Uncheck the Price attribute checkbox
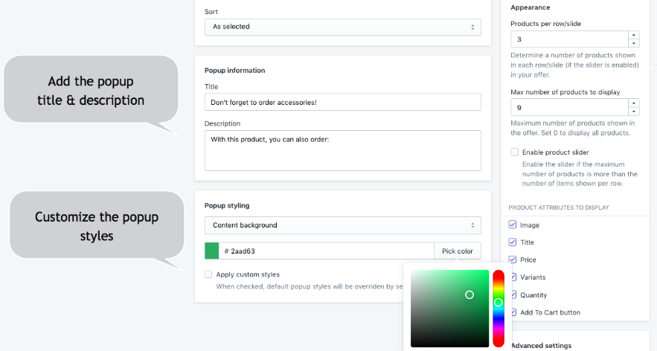This screenshot has height=351, width=657. pos(513,260)
